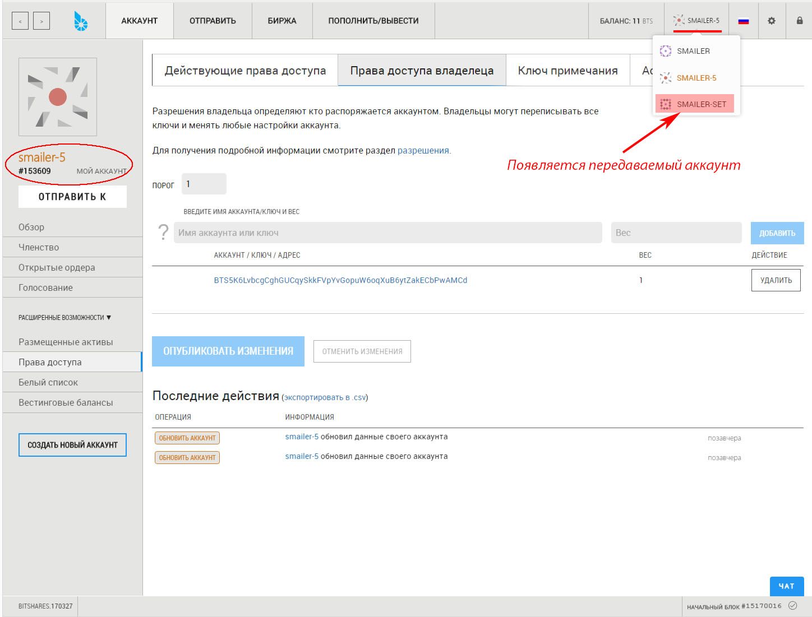The width and height of the screenshot is (812, 617).
Task: Click smailer-5 link in first activity row
Action: (302, 437)
